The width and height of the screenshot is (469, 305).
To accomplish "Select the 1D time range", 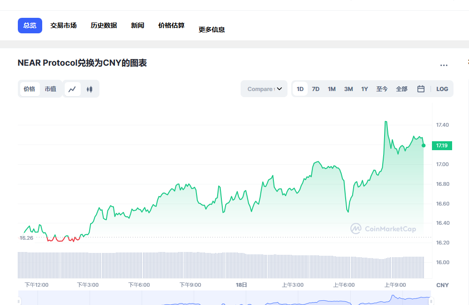I will (300, 89).
